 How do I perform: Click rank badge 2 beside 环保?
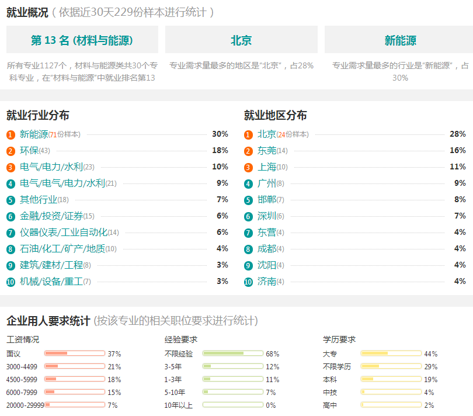click(11, 151)
